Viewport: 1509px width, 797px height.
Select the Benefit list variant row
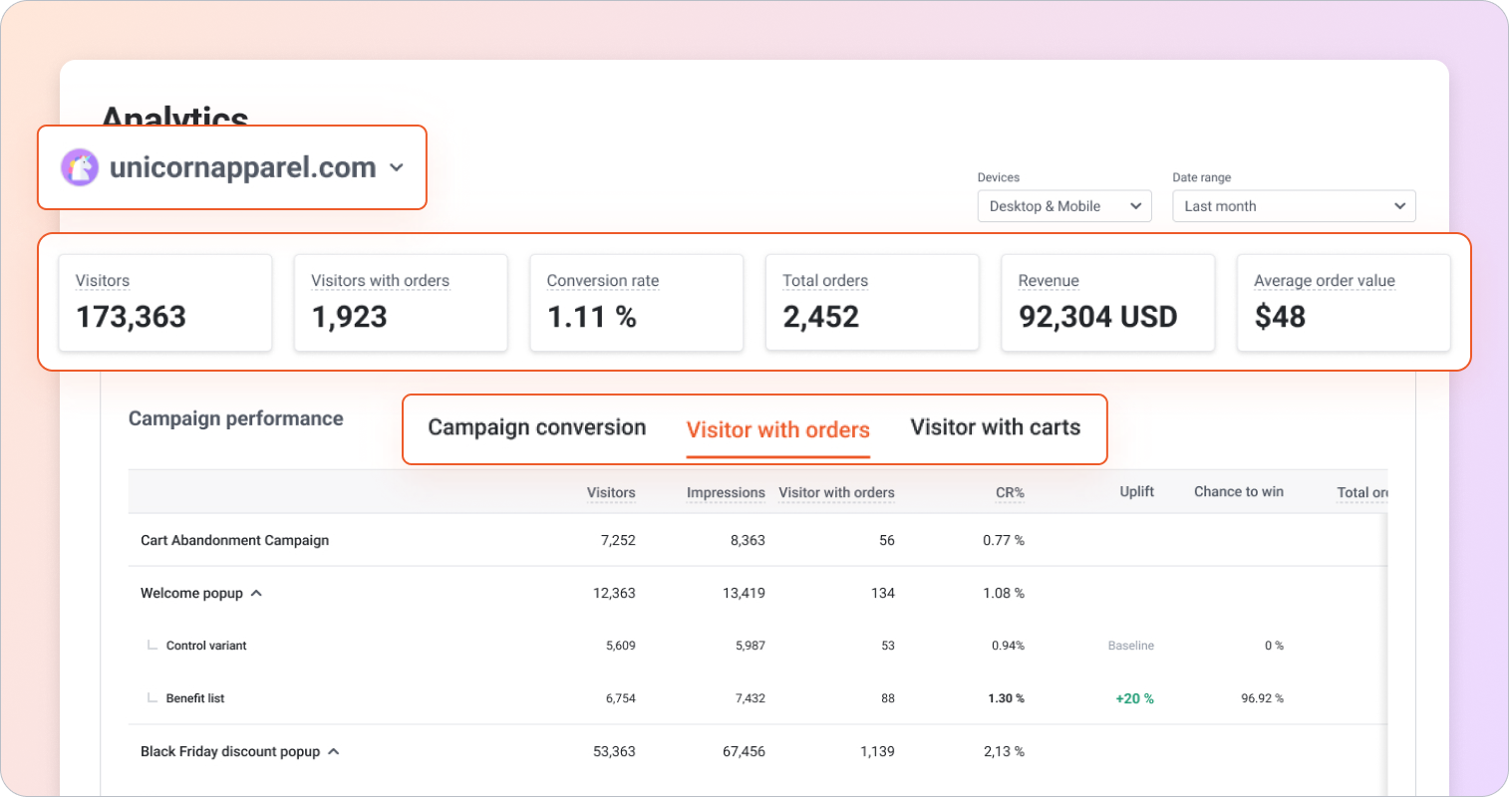click(195, 698)
